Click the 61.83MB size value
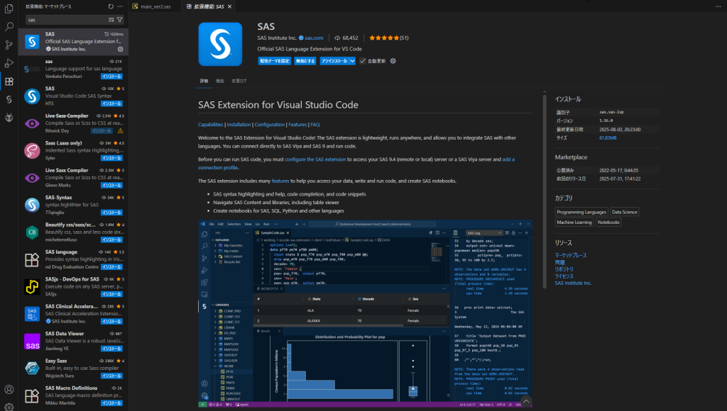Screen dimensions: 727x411 coord(608,138)
